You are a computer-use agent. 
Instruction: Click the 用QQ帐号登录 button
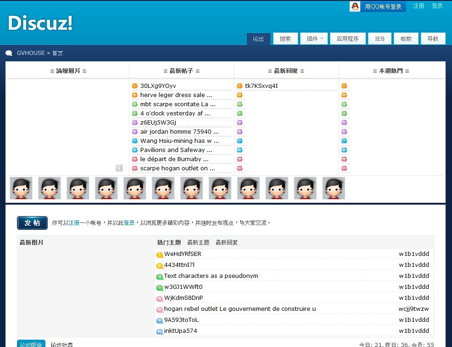point(383,6)
